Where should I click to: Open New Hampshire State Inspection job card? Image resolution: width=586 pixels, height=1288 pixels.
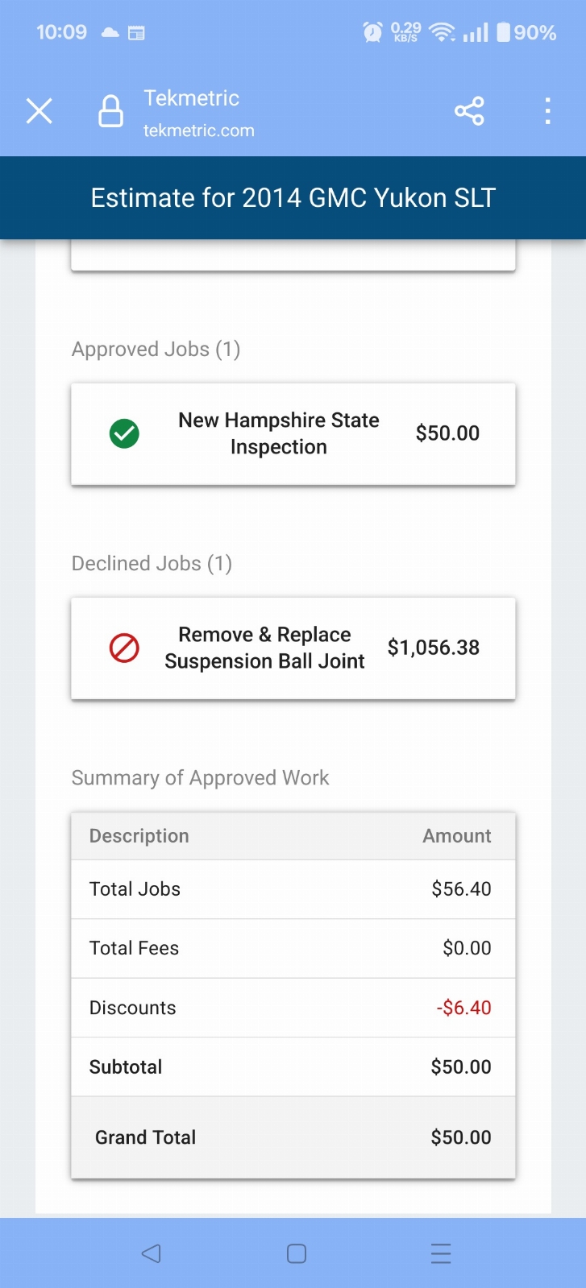pos(293,434)
